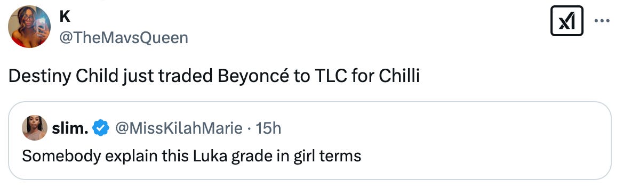Open the 15h timestamp link

click(x=269, y=128)
